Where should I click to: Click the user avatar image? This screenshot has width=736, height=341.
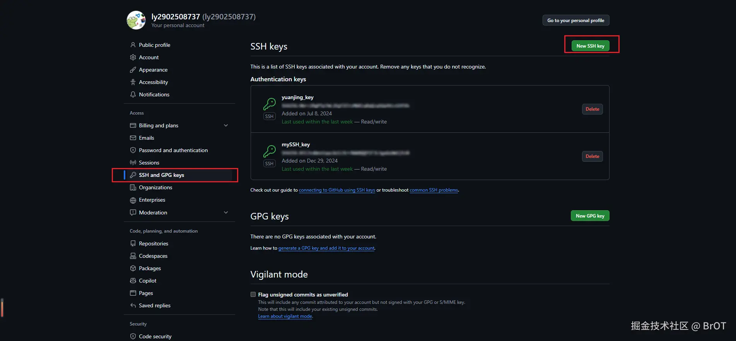[x=136, y=20]
